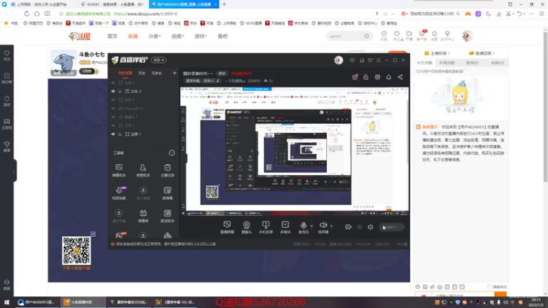This screenshot has height=308, width=548.
Task: Open 房管助手 in the toolbox
Action: click(x=143, y=170)
